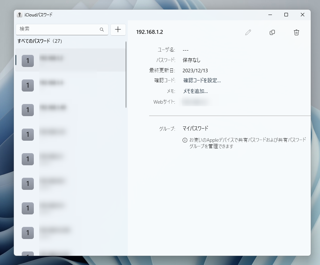Close the iCloudパスワード window
Viewport: 320px width, 265px height.
tap(303, 15)
